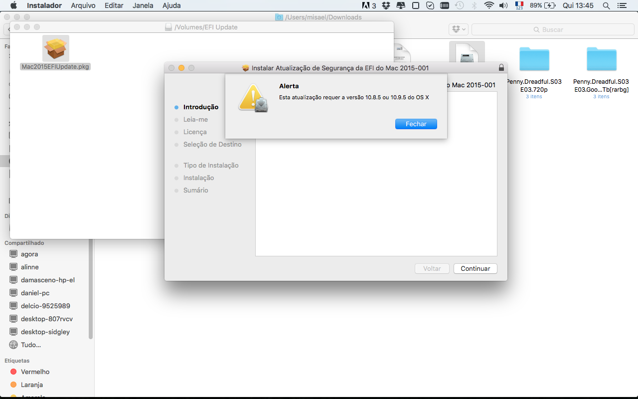Open the battery status menu at 89%
Viewport: 638px width, 399px height.
tap(543, 5)
